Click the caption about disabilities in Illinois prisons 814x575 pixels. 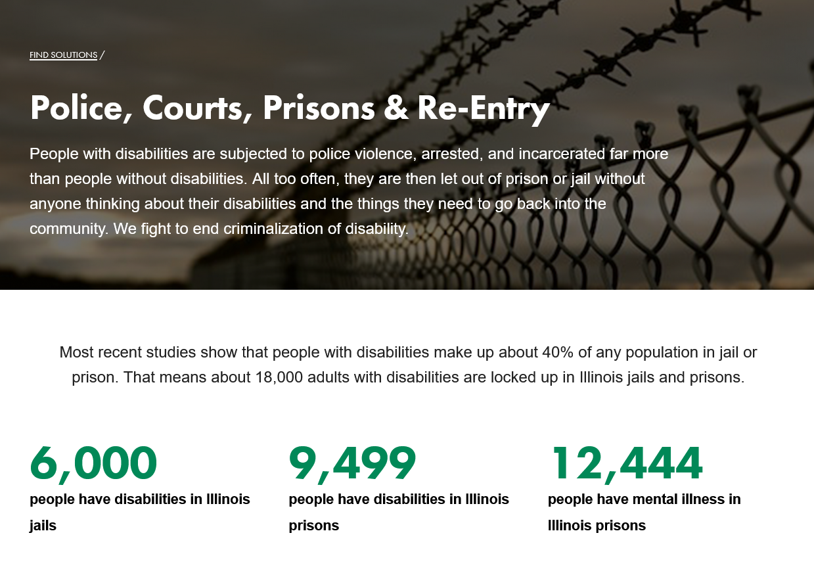(x=399, y=512)
